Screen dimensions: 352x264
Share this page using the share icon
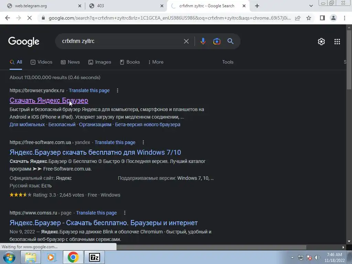click(x=298, y=18)
